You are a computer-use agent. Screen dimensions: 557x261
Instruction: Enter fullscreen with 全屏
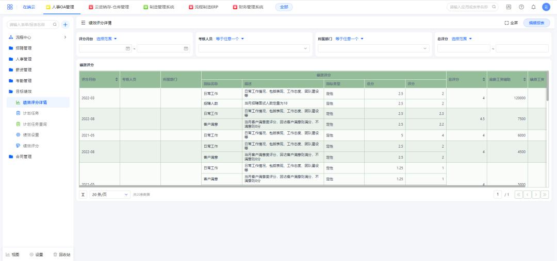point(511,23)
